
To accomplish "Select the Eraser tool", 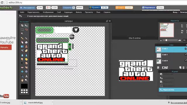I will click(22, 42).
